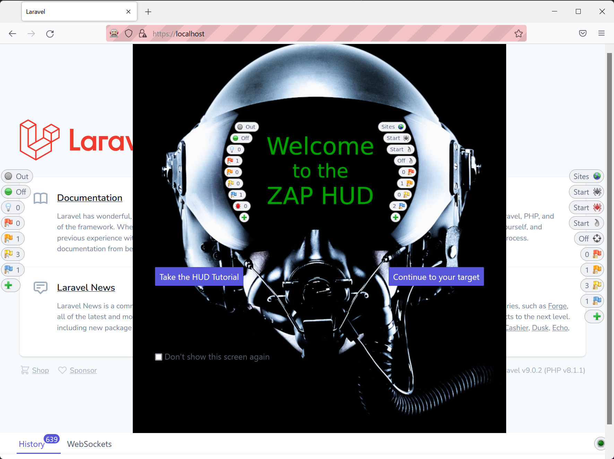The width and height of the screenshot is (614, 459).
Task: Open the Echo link
Action: (560, 328)
